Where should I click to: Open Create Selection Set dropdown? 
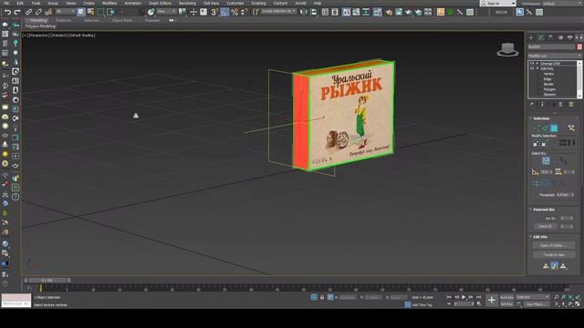278,12
